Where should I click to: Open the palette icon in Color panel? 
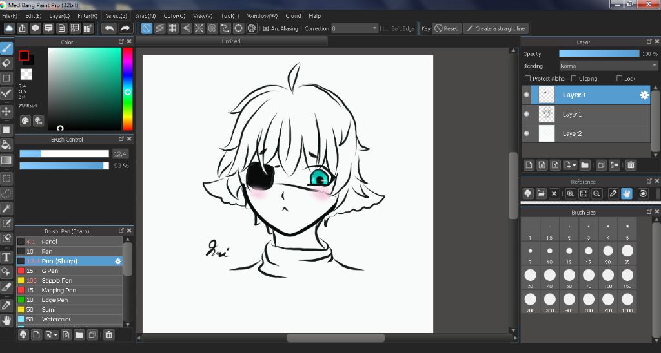click(x=25, y=120)
